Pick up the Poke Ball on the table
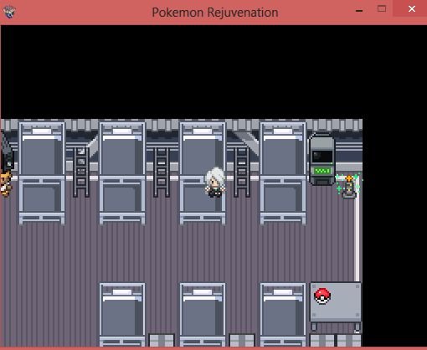This screenshot has height=350, width=427. [x=322, y=296]
